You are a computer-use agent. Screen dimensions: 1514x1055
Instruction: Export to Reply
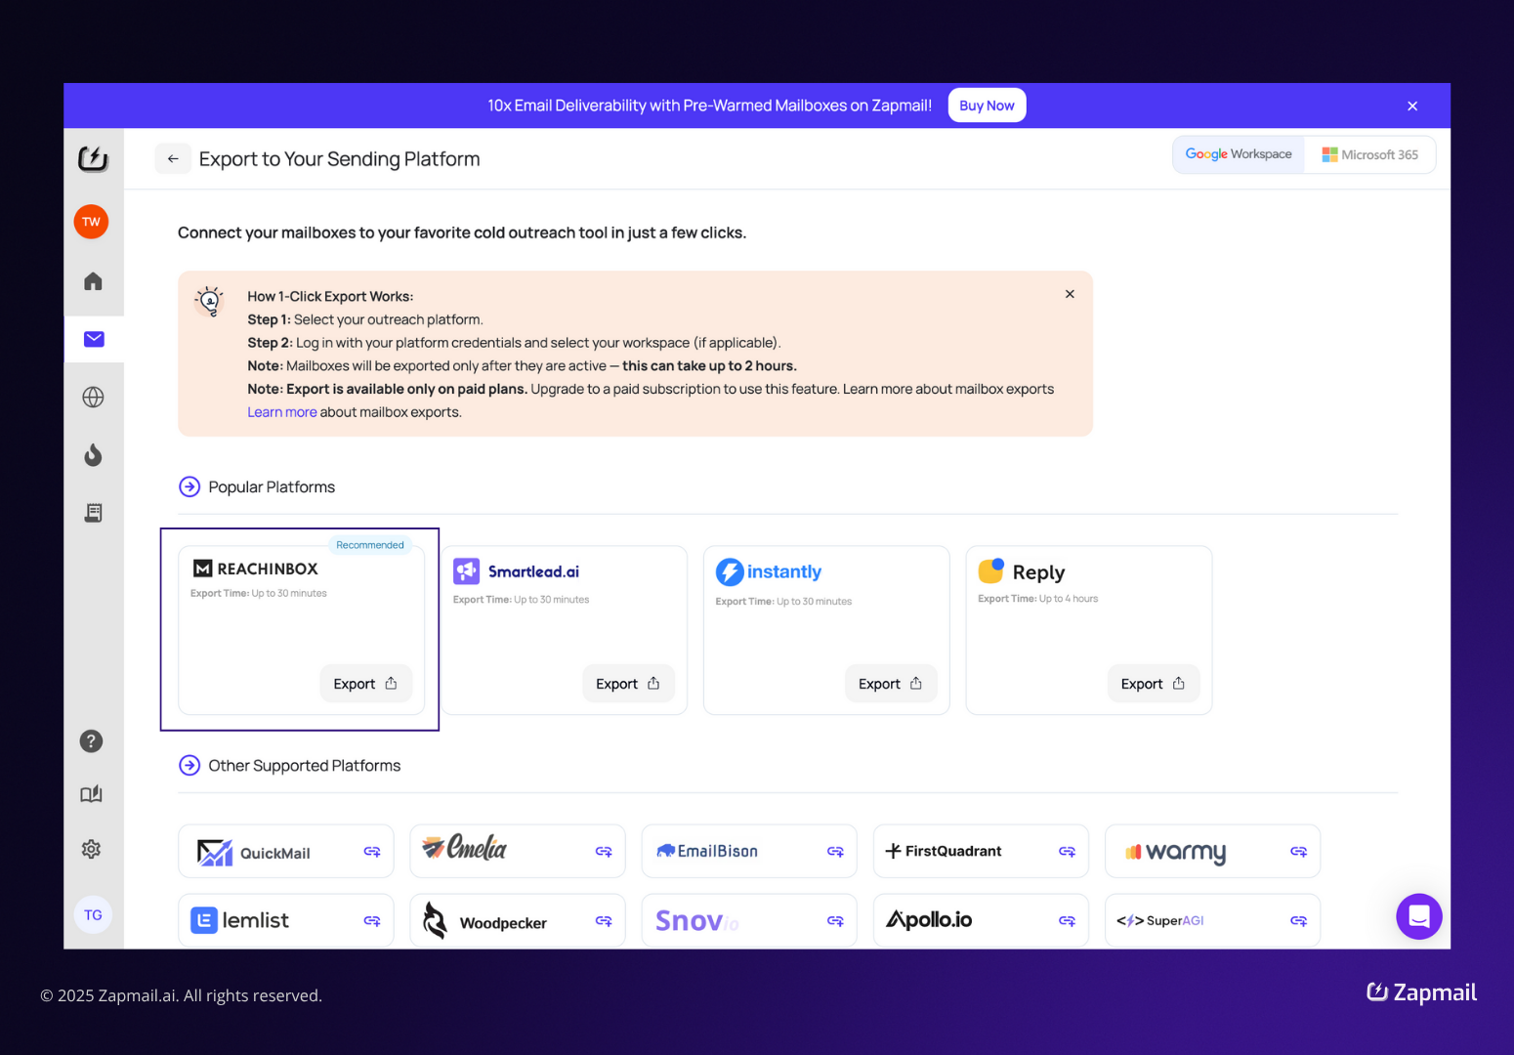[x=1153, y=684]
